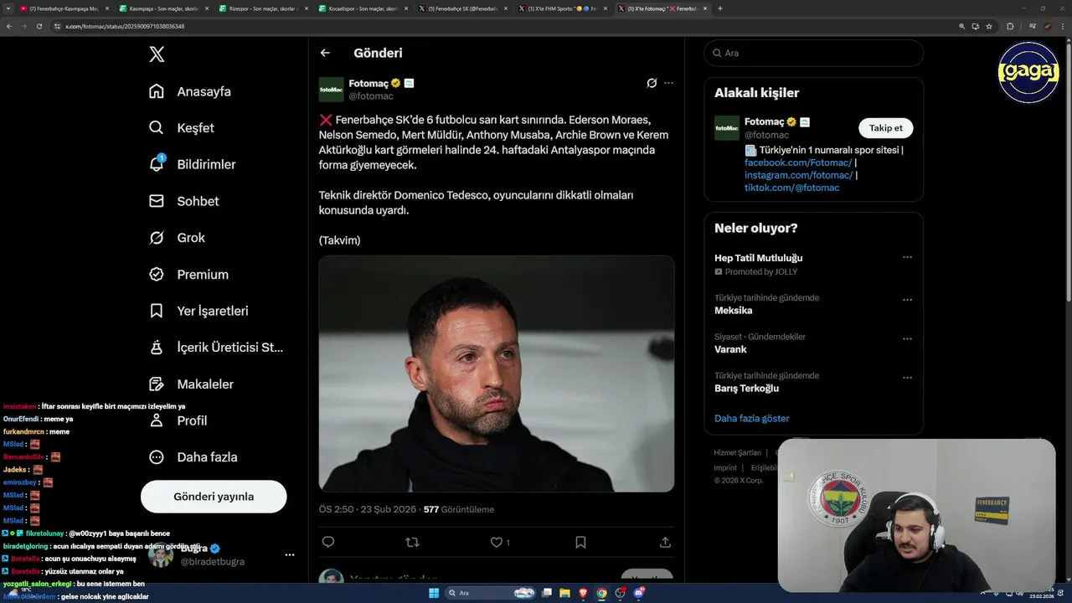1072x603 pixels.
Task: Go back with the Gönderi arrow
Action: (x=325, y=53)
